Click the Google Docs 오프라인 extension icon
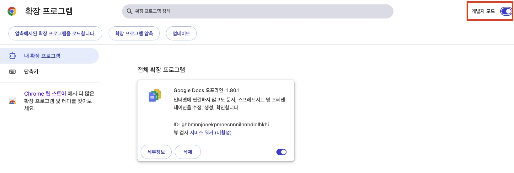514x173 pixels. [155, 95]
